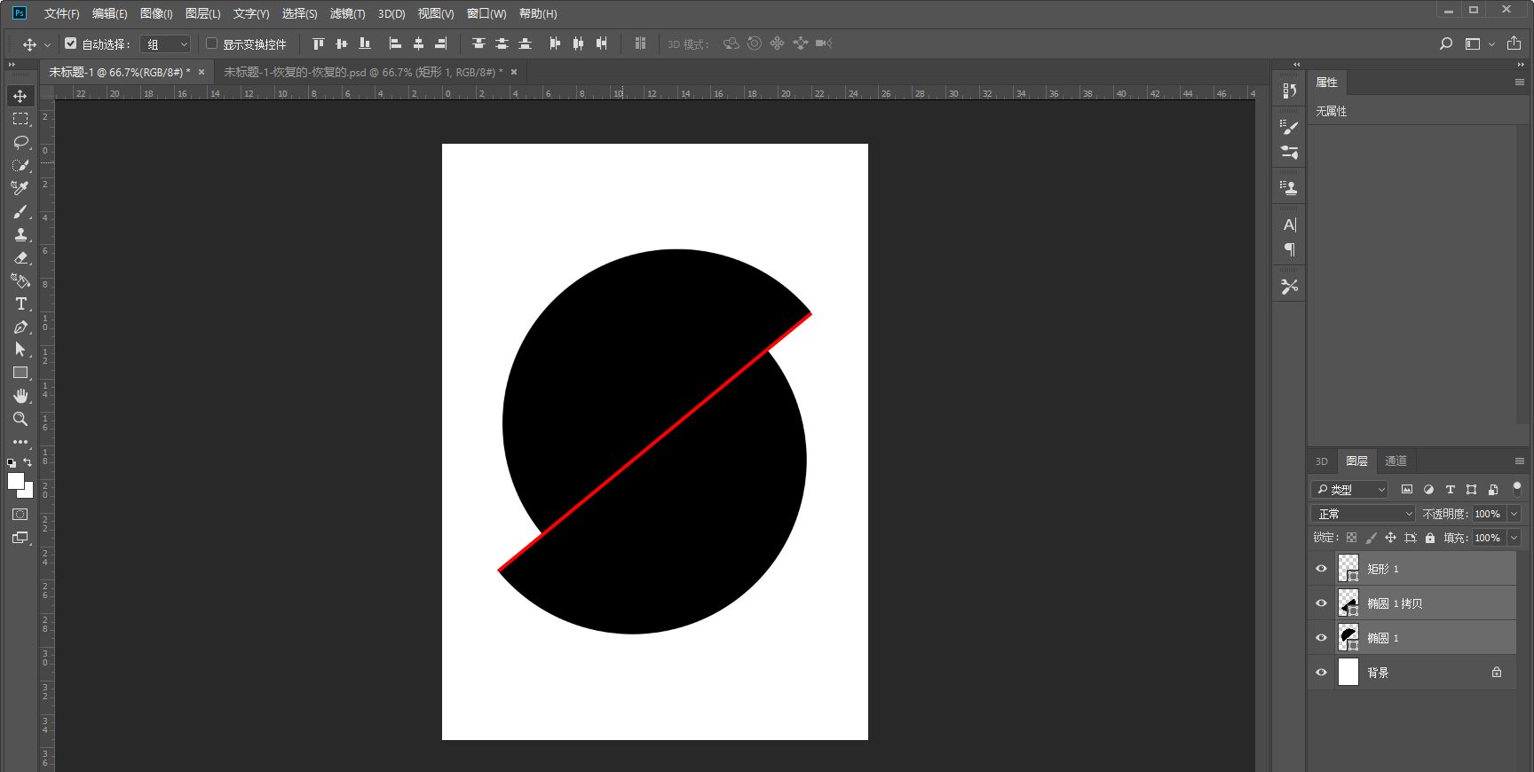
Task: Toggle Quick Mask mode
Action: point(20,515)
